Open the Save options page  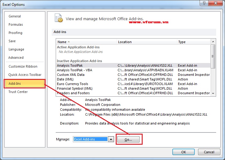(x=12, y=41)
